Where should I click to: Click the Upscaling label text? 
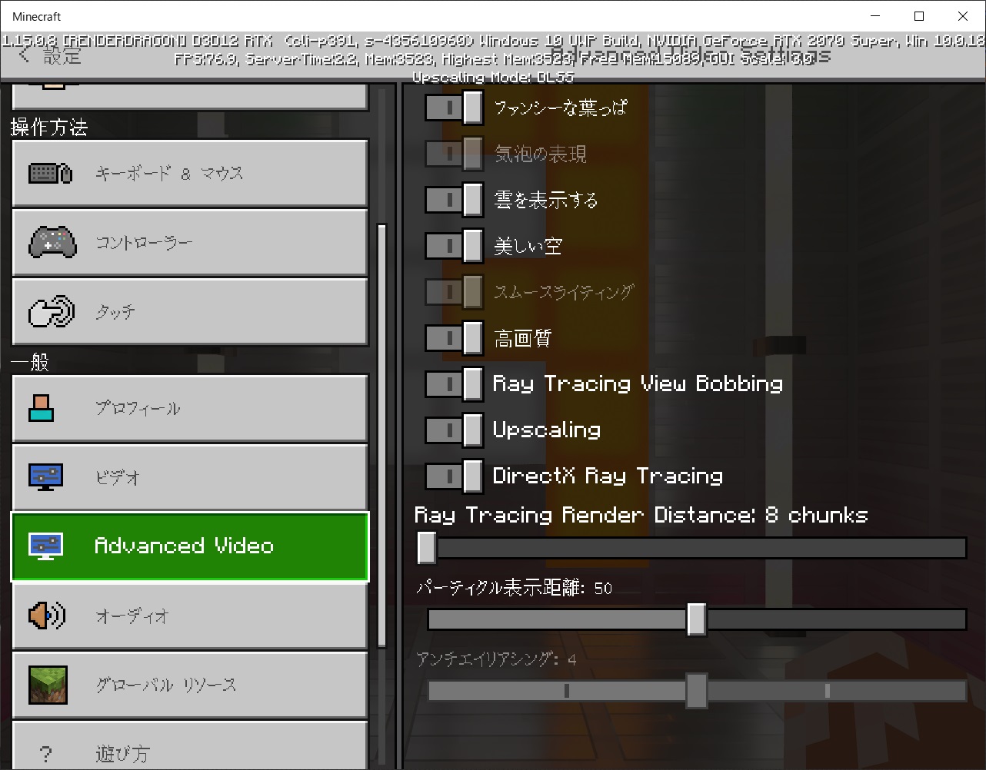(x=547, y=430)
